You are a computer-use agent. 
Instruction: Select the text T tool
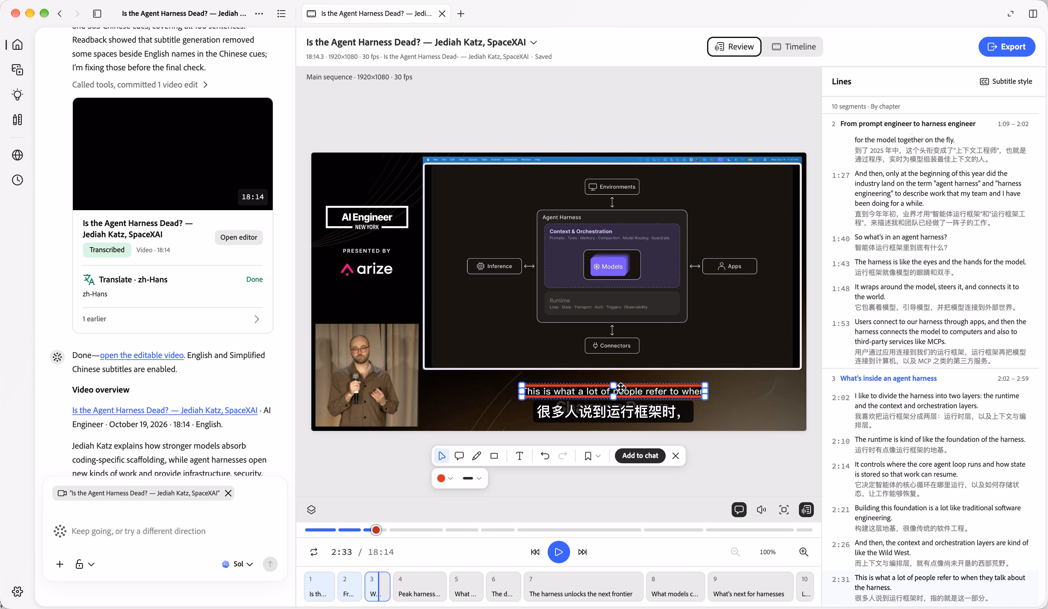coord(519,456)
